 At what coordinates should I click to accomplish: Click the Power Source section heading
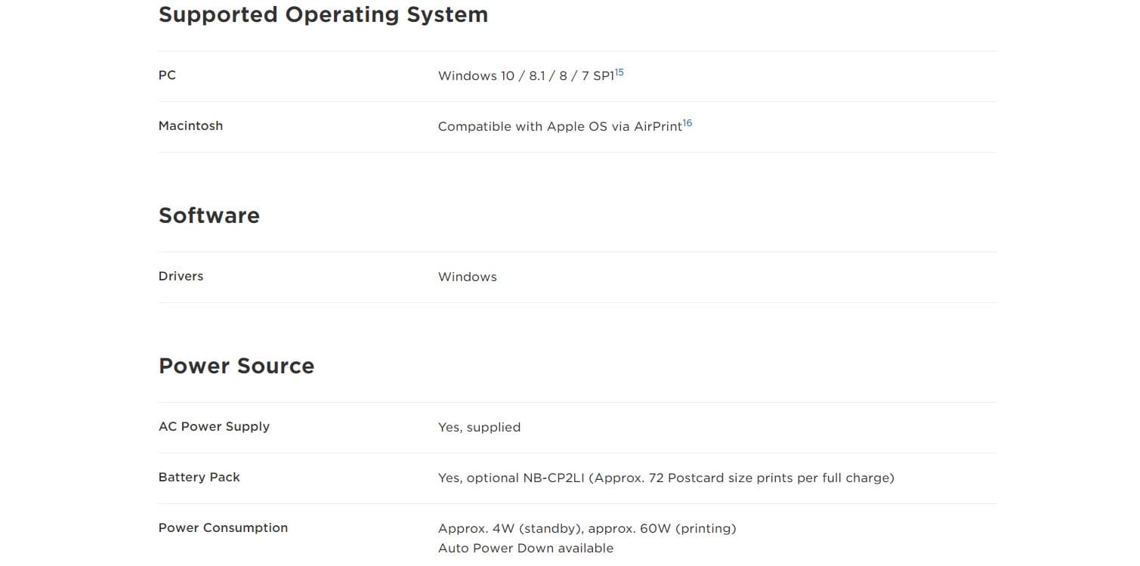(236, 366)
